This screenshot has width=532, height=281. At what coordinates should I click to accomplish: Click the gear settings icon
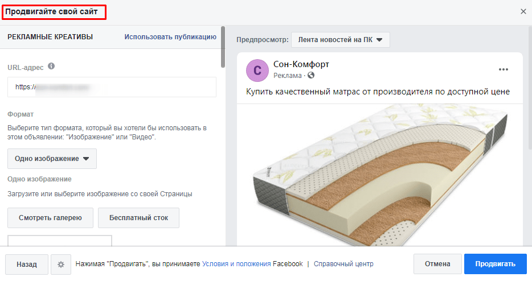pyautogui.click(x=61, y=264)
